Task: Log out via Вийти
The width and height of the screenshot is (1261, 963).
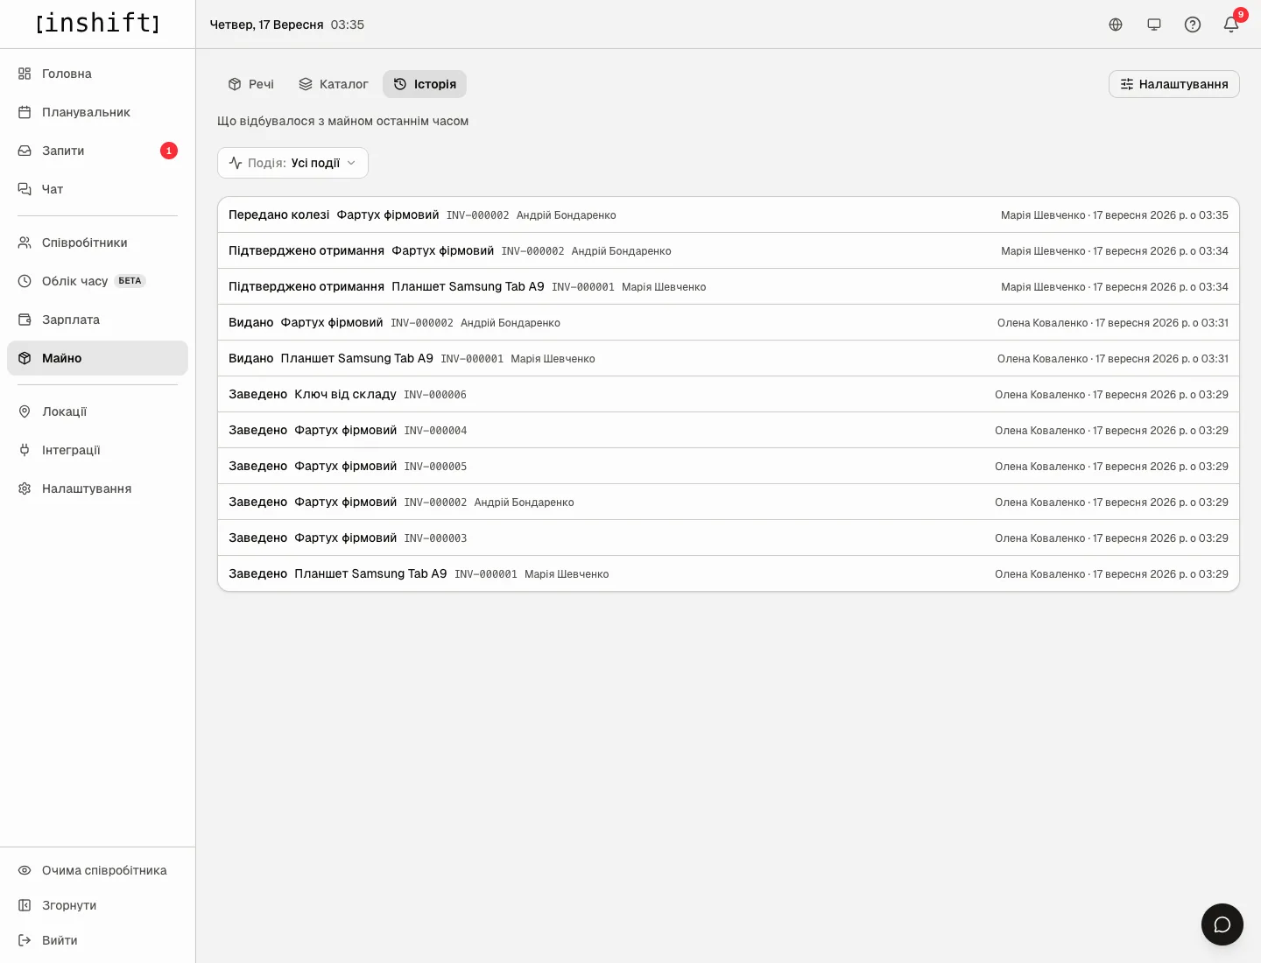Action: pyautogui.click(x=97, y=940)
